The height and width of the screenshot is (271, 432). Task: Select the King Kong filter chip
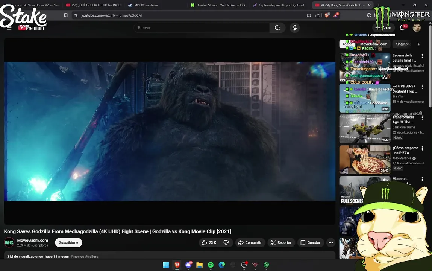coord(403,44)
